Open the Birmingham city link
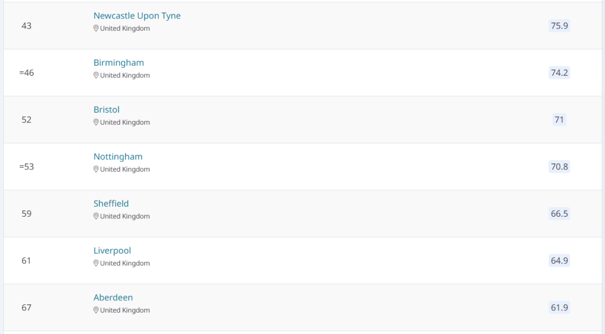Screen dimensions: 605x334 [x=119, y=63]
